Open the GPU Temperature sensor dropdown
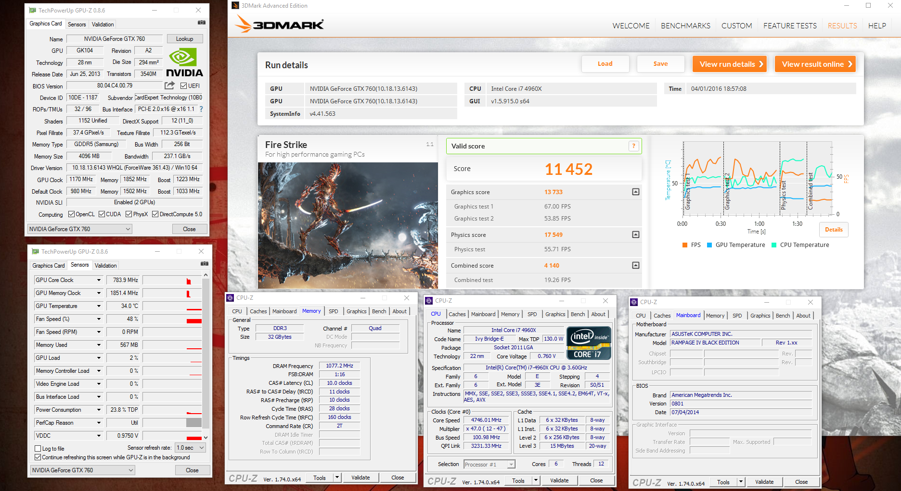The width and height of the screenshot is (901, 491). [x=99, y=306]
